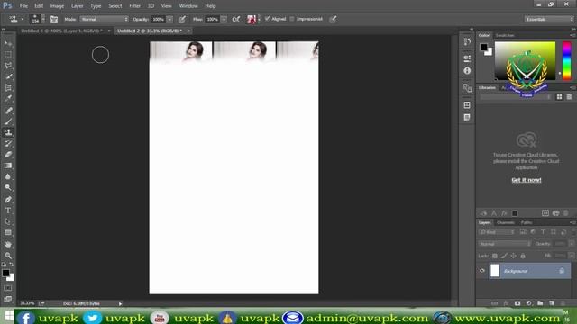577x324 pixels.
Task: Select the Eyedropper tool
Action: pos(8,98)
